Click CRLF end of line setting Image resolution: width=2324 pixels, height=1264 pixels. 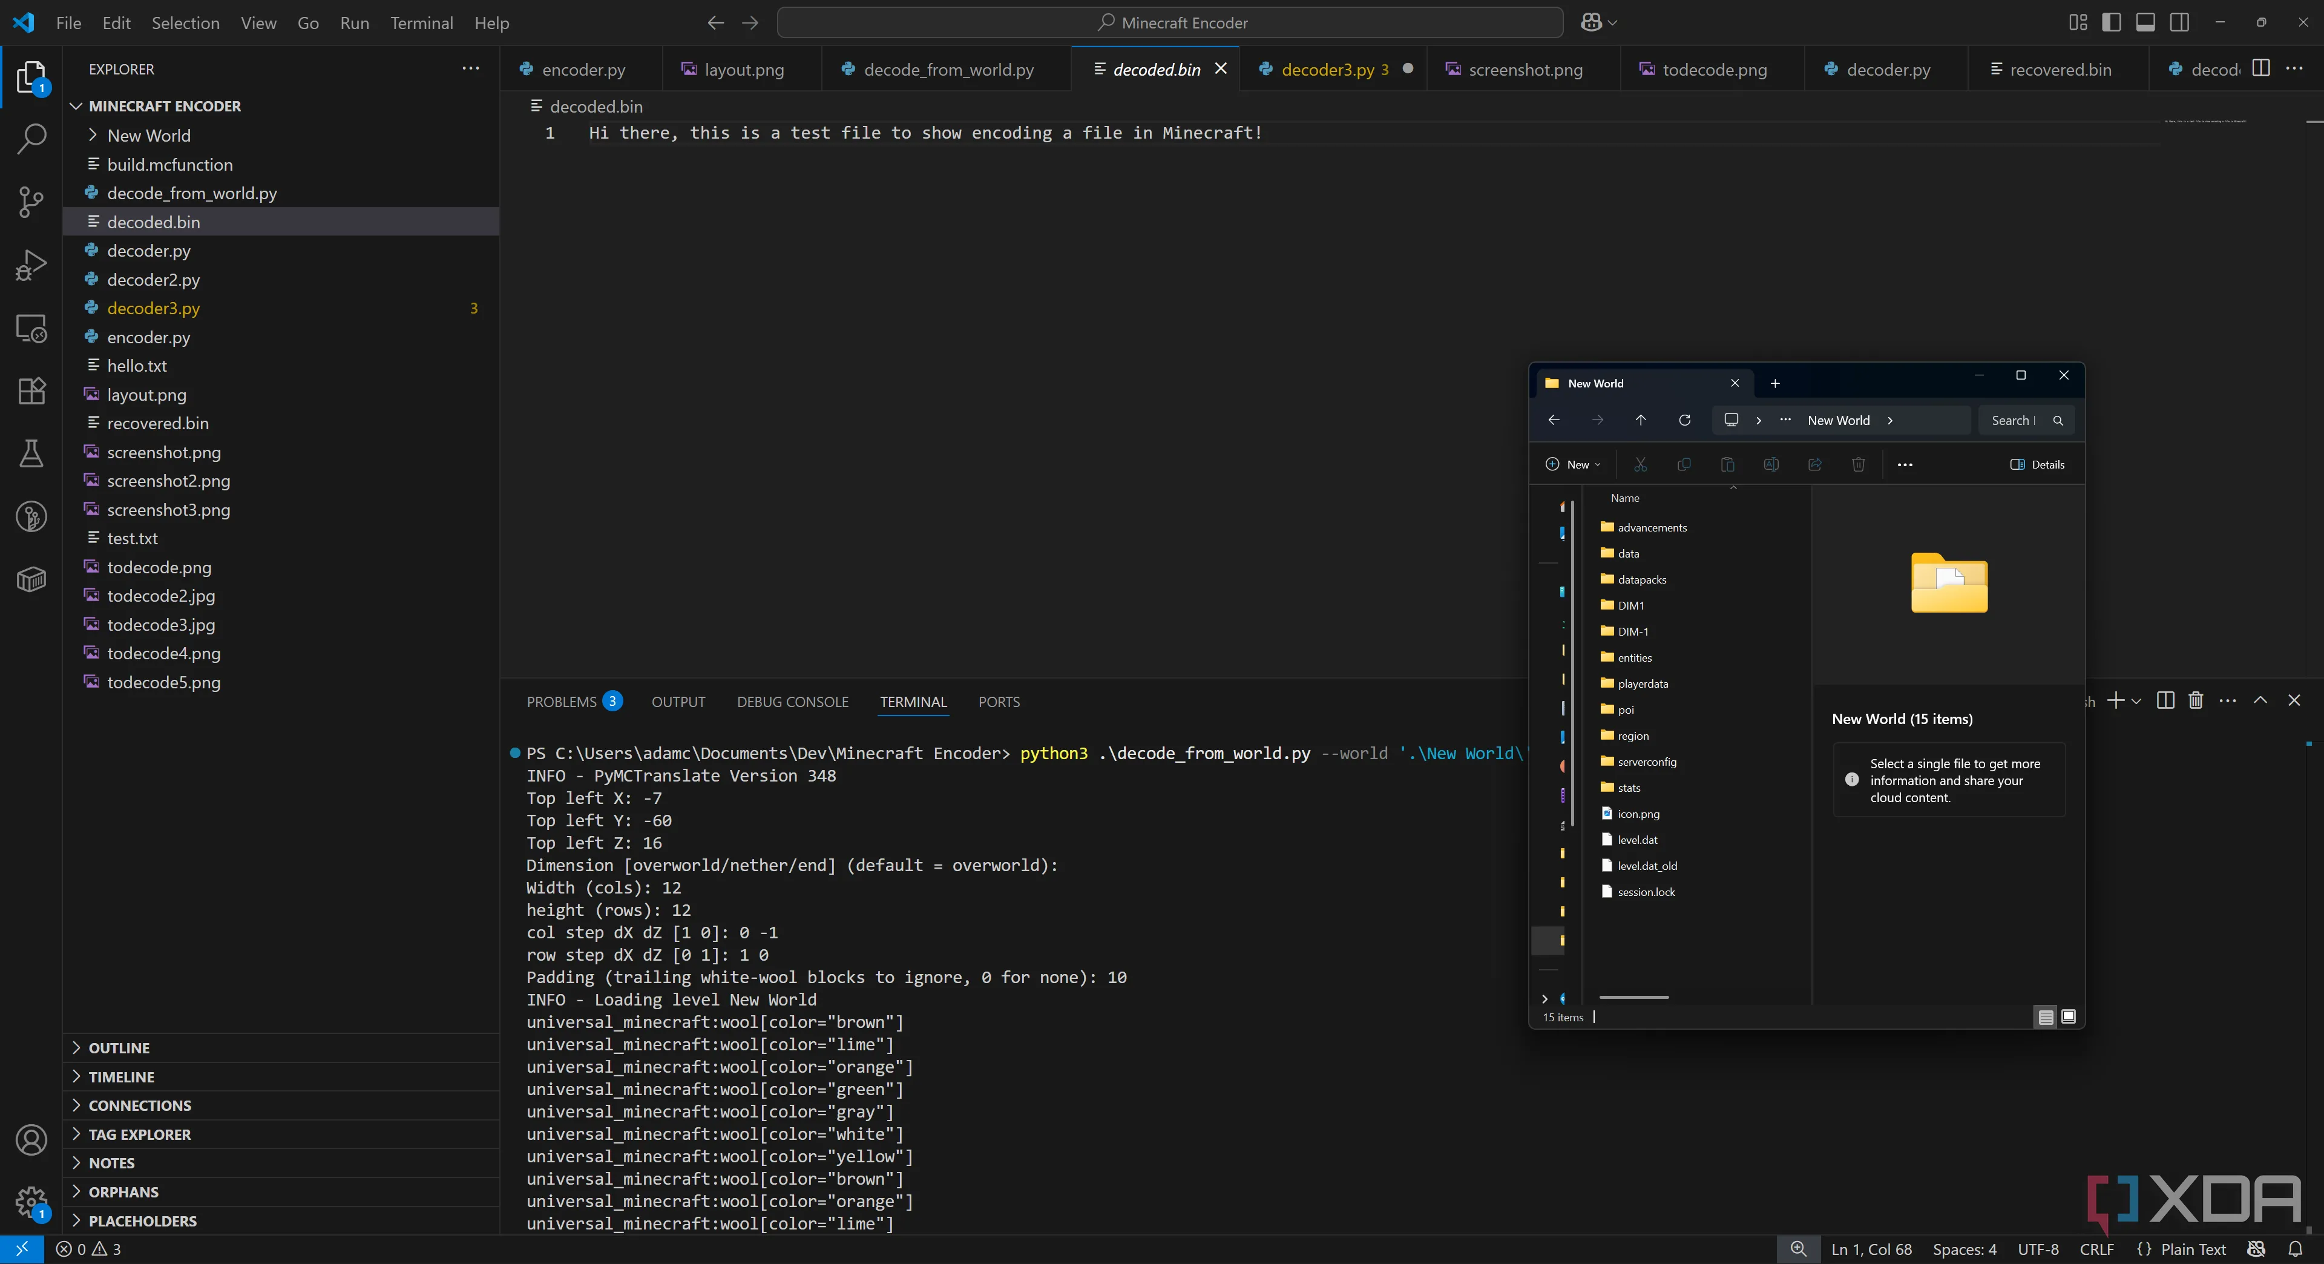click(x=2096, y=1249)
